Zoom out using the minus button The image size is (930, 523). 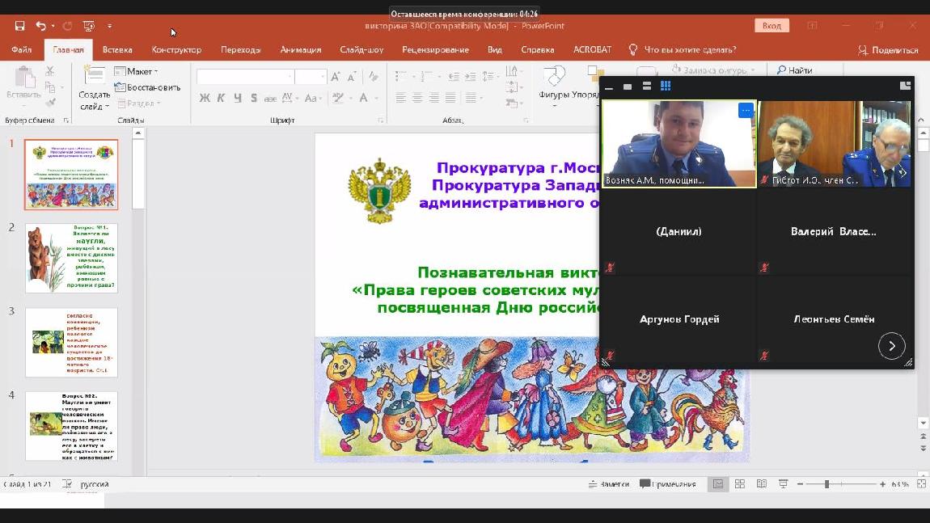(800, 484)
